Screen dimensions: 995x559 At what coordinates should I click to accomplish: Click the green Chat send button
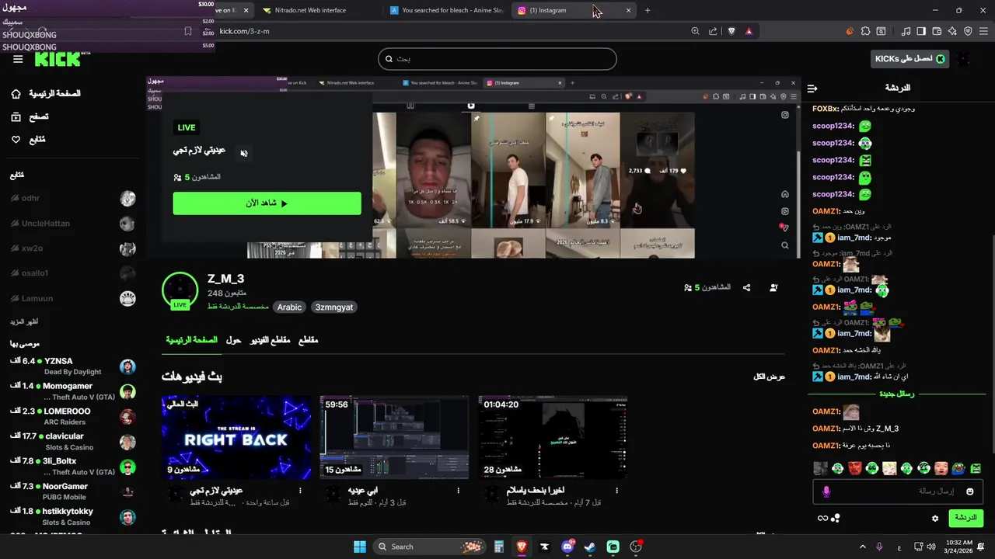click(965, 518)
